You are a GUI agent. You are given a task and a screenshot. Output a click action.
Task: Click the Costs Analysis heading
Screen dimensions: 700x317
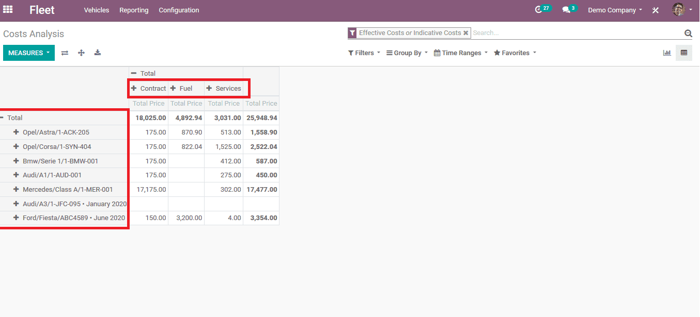click(x=34, y=34)
